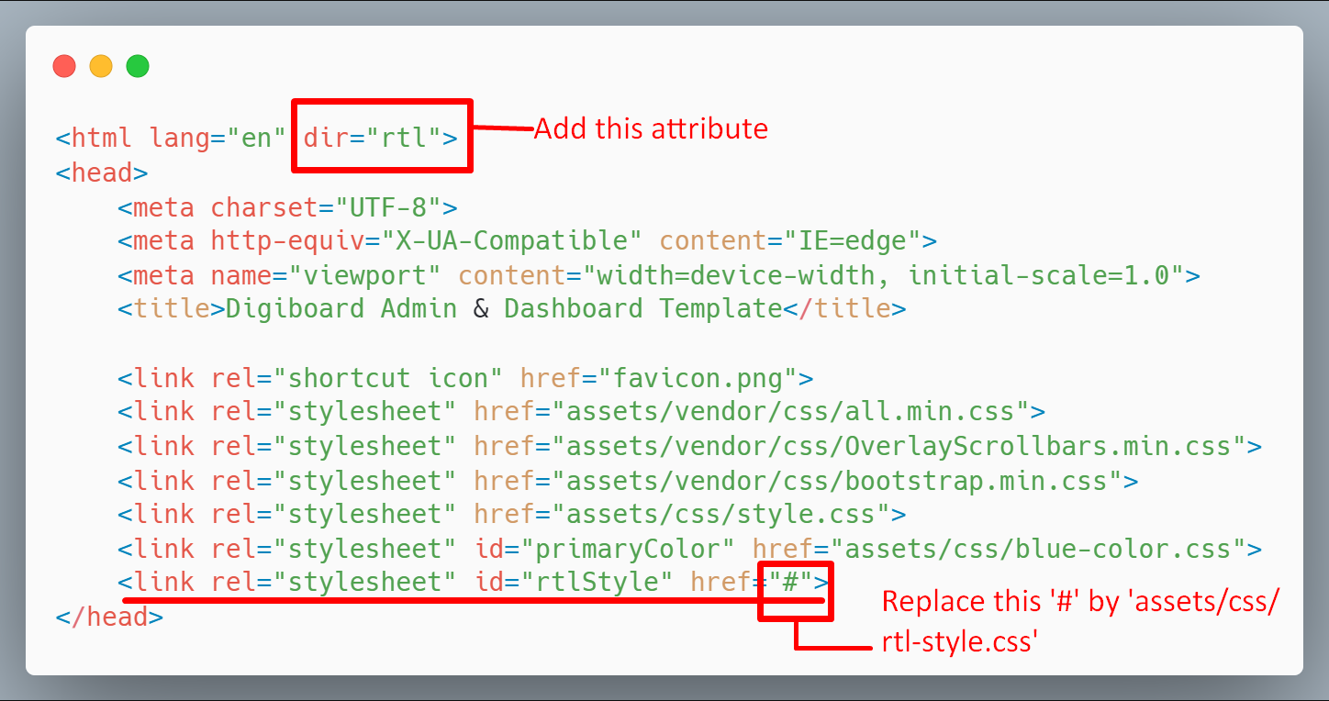
Task: Click the red close window dot
Action: coord(64,66)
